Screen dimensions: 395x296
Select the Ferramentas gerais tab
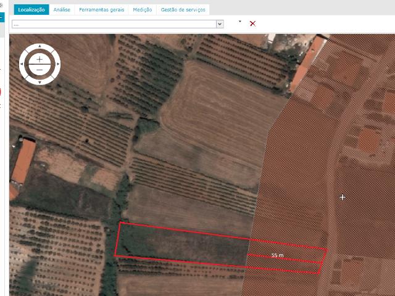(102, 10)
